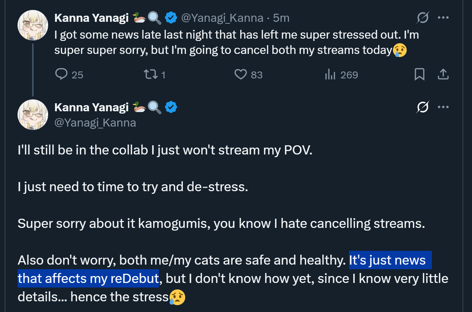The width and height of the screenshot is (472, 312).
Task: Click the verified badge in the first tweet
Action: pos(171,18)
